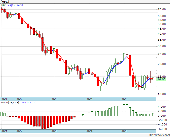The height and width of the screenshot is (137, 170).
Task: Open the 12Stocks.com copyright link
Action: [x=159, y=135]
